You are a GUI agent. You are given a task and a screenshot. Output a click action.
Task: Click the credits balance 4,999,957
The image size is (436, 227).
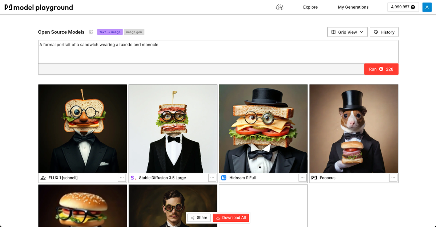click(x=403, y=7)
